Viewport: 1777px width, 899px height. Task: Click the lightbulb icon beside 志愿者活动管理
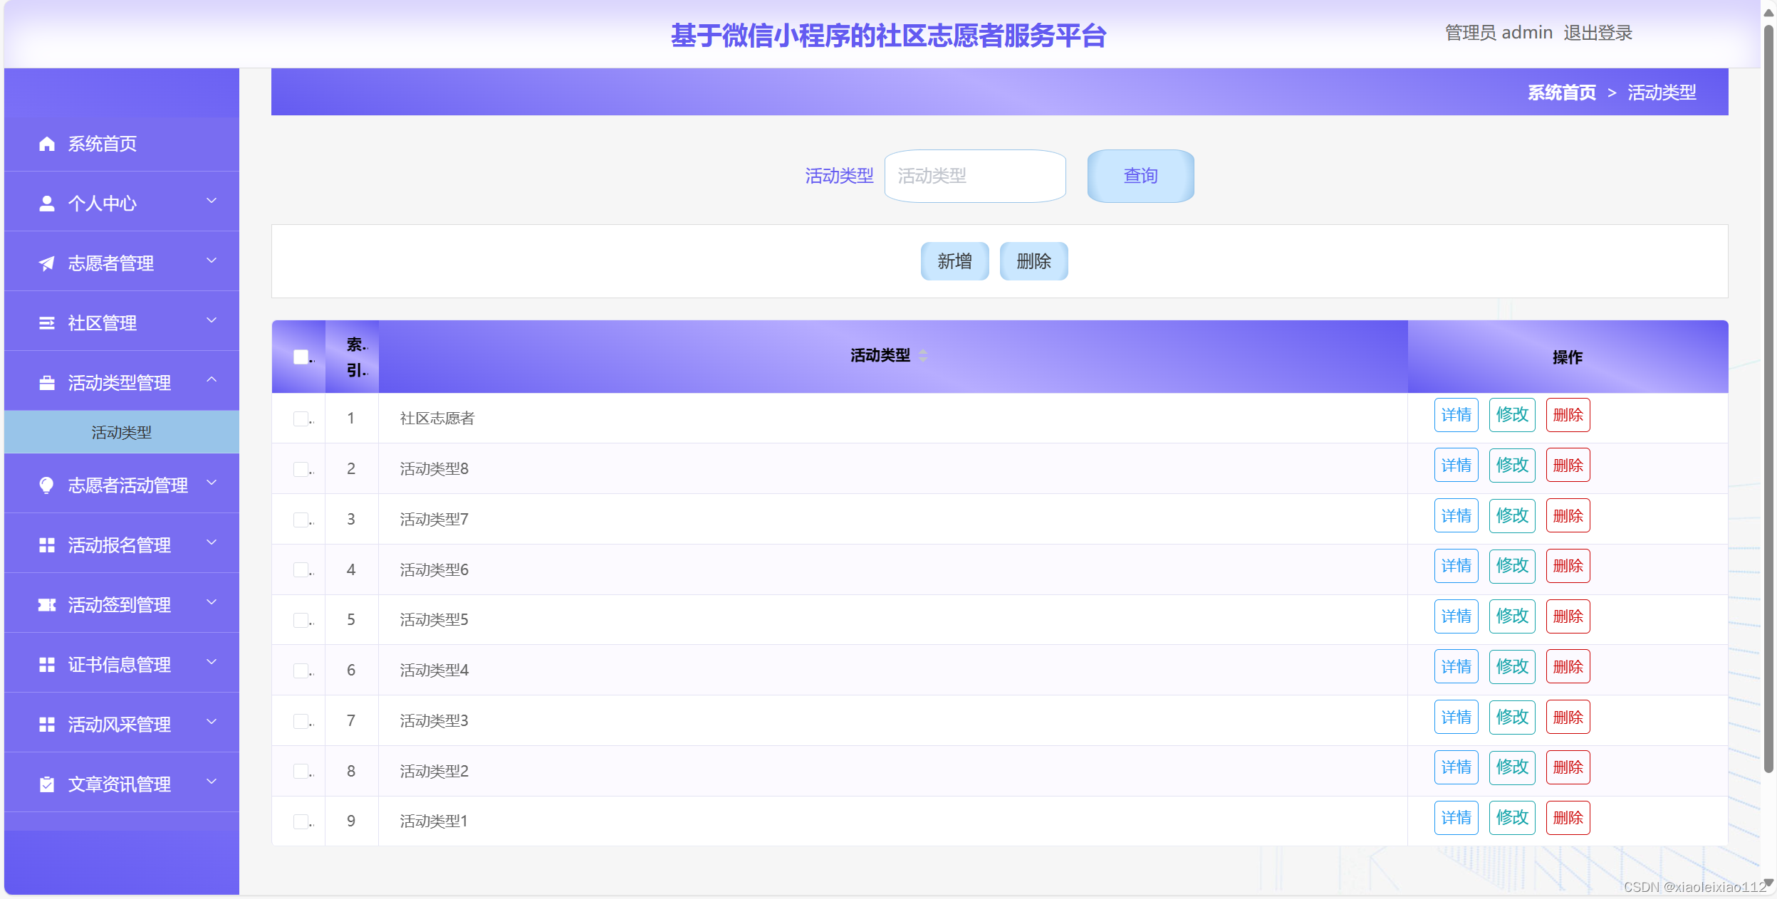tap(47, 485)
